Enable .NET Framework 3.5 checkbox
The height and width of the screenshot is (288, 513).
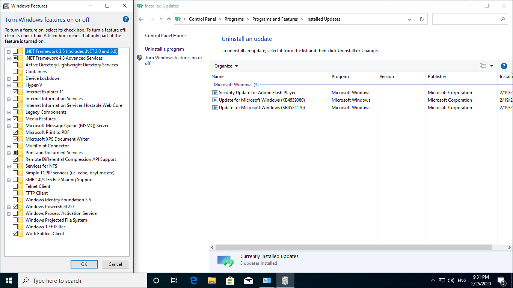click(15, 51)
